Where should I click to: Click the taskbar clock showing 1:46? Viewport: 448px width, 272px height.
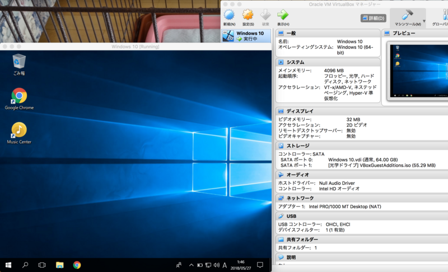tap(241, 265)
